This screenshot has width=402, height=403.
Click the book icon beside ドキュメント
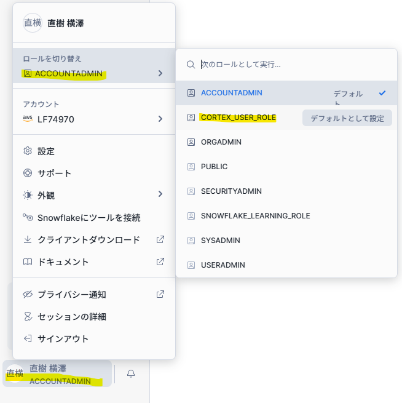pos(28,261)
